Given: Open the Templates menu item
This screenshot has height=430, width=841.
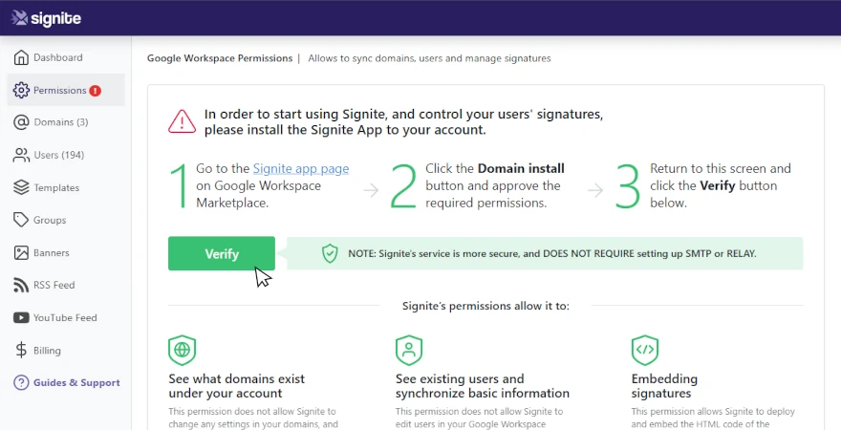Looking at the screenshot, I should click(x=56, y=187).
